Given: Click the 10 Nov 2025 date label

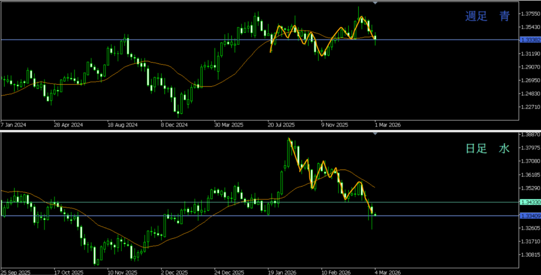Looking at the screenshot, I should (122, 272).
